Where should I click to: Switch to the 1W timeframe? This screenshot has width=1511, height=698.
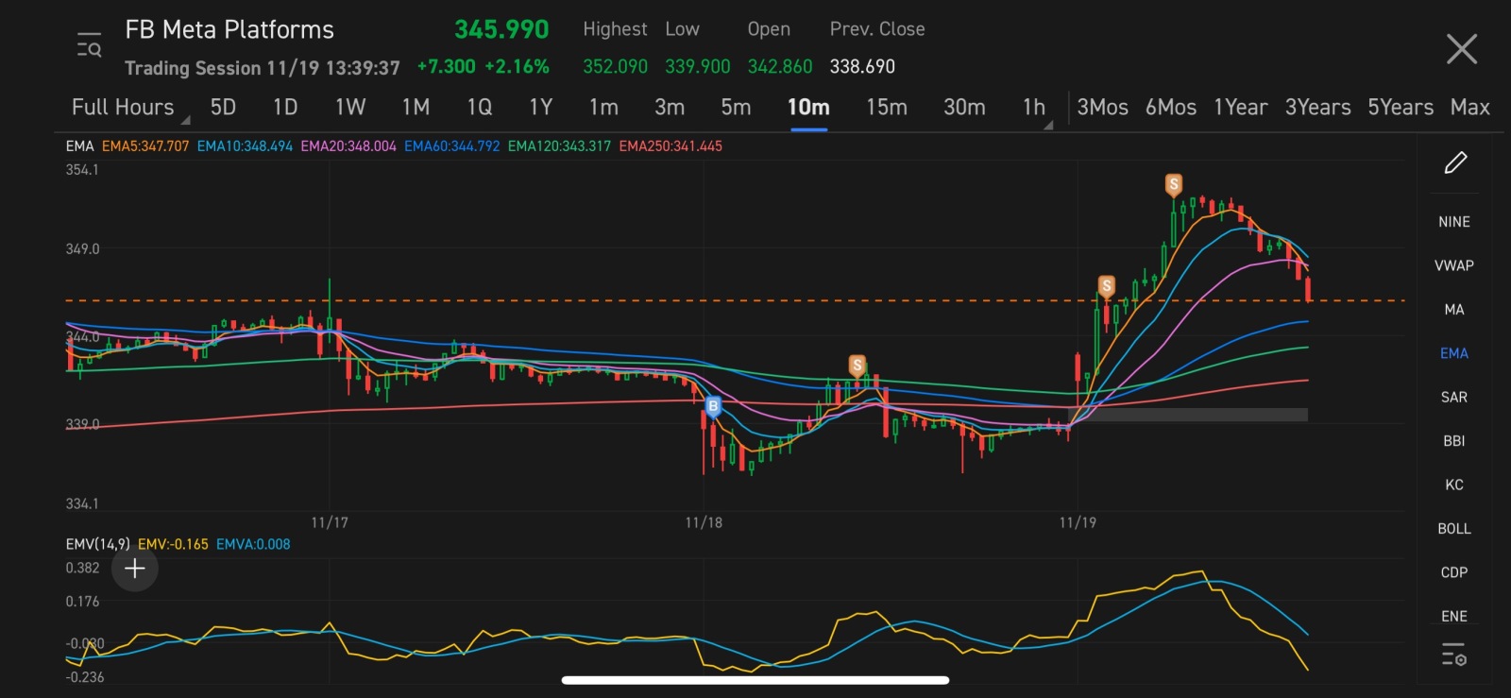[350, 107]
